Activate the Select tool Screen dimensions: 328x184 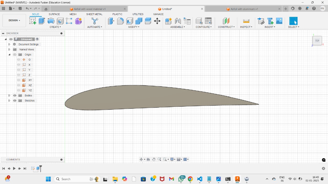tap(293, 21)
